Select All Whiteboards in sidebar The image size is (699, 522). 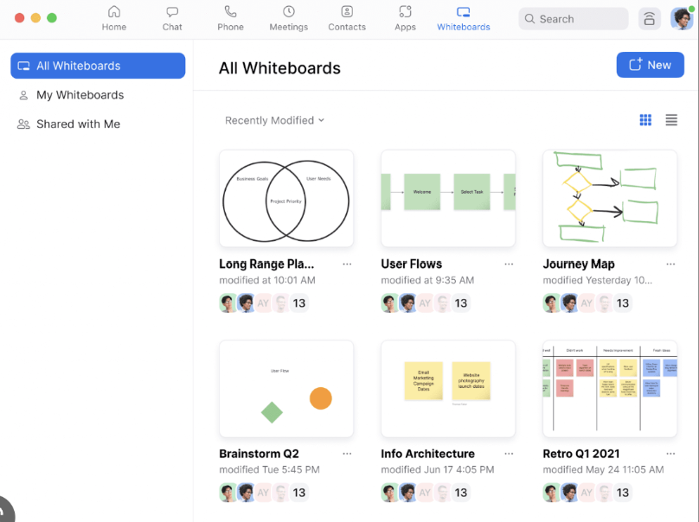(x=98, y=66)
